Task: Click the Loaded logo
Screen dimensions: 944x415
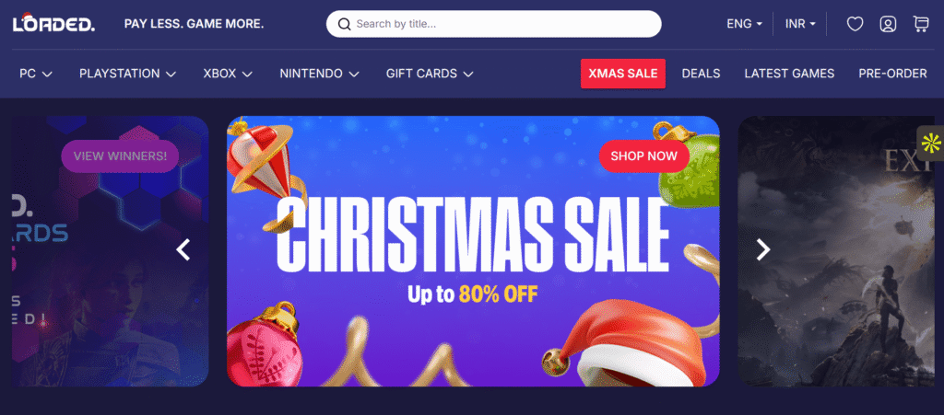Action: pyautogui.click(x=53, y=23)
